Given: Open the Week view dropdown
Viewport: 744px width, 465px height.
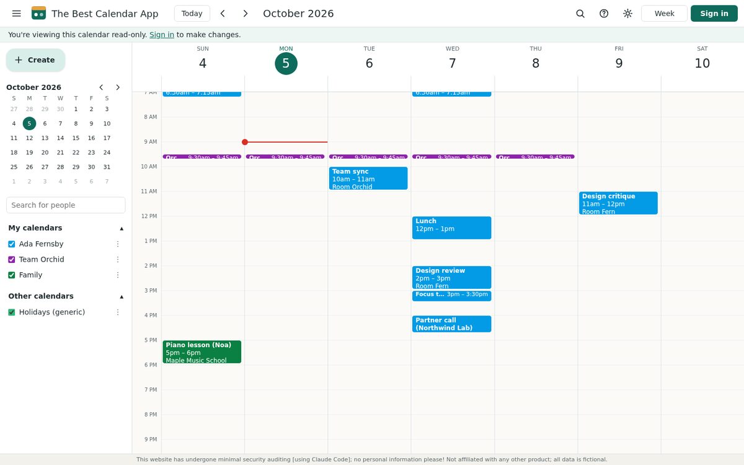Looking at the screenshot, I should click(664, 14).
